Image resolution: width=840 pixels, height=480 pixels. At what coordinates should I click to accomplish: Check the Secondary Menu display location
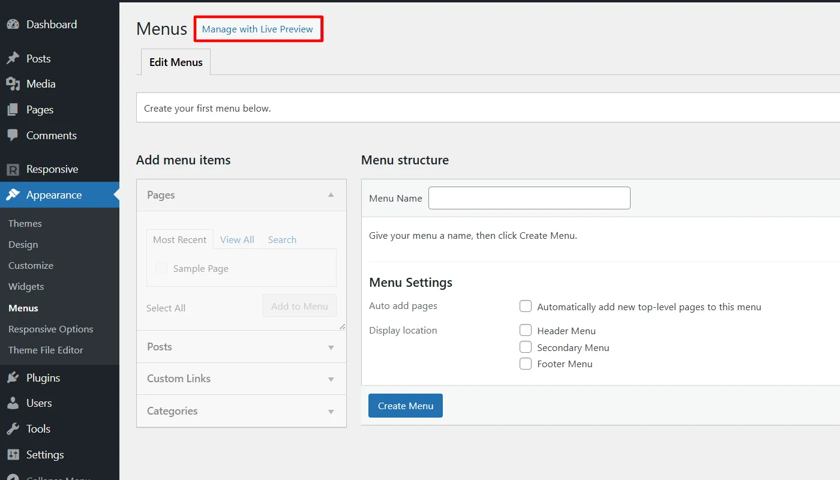[x=526, y=347]
